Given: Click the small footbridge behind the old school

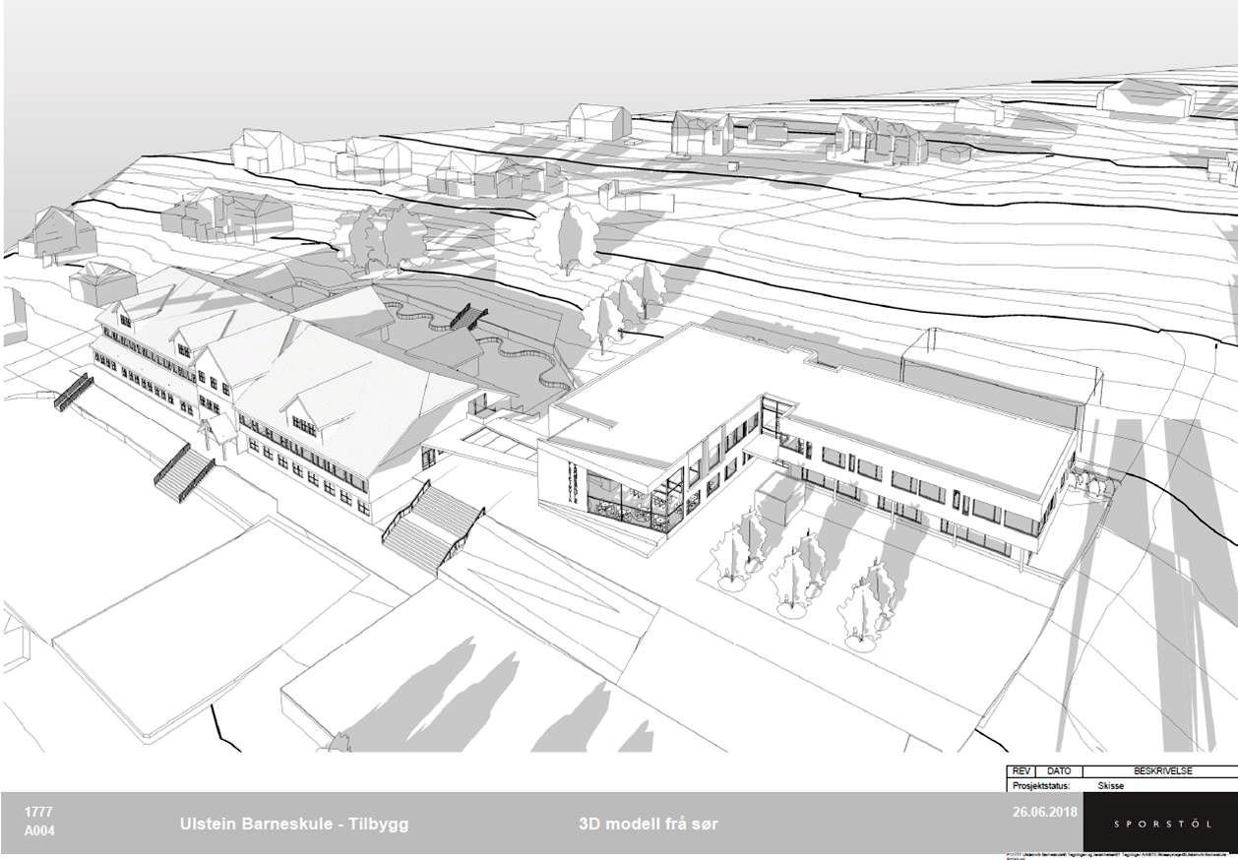Looking at the screenshot, I should pos(468,316).
